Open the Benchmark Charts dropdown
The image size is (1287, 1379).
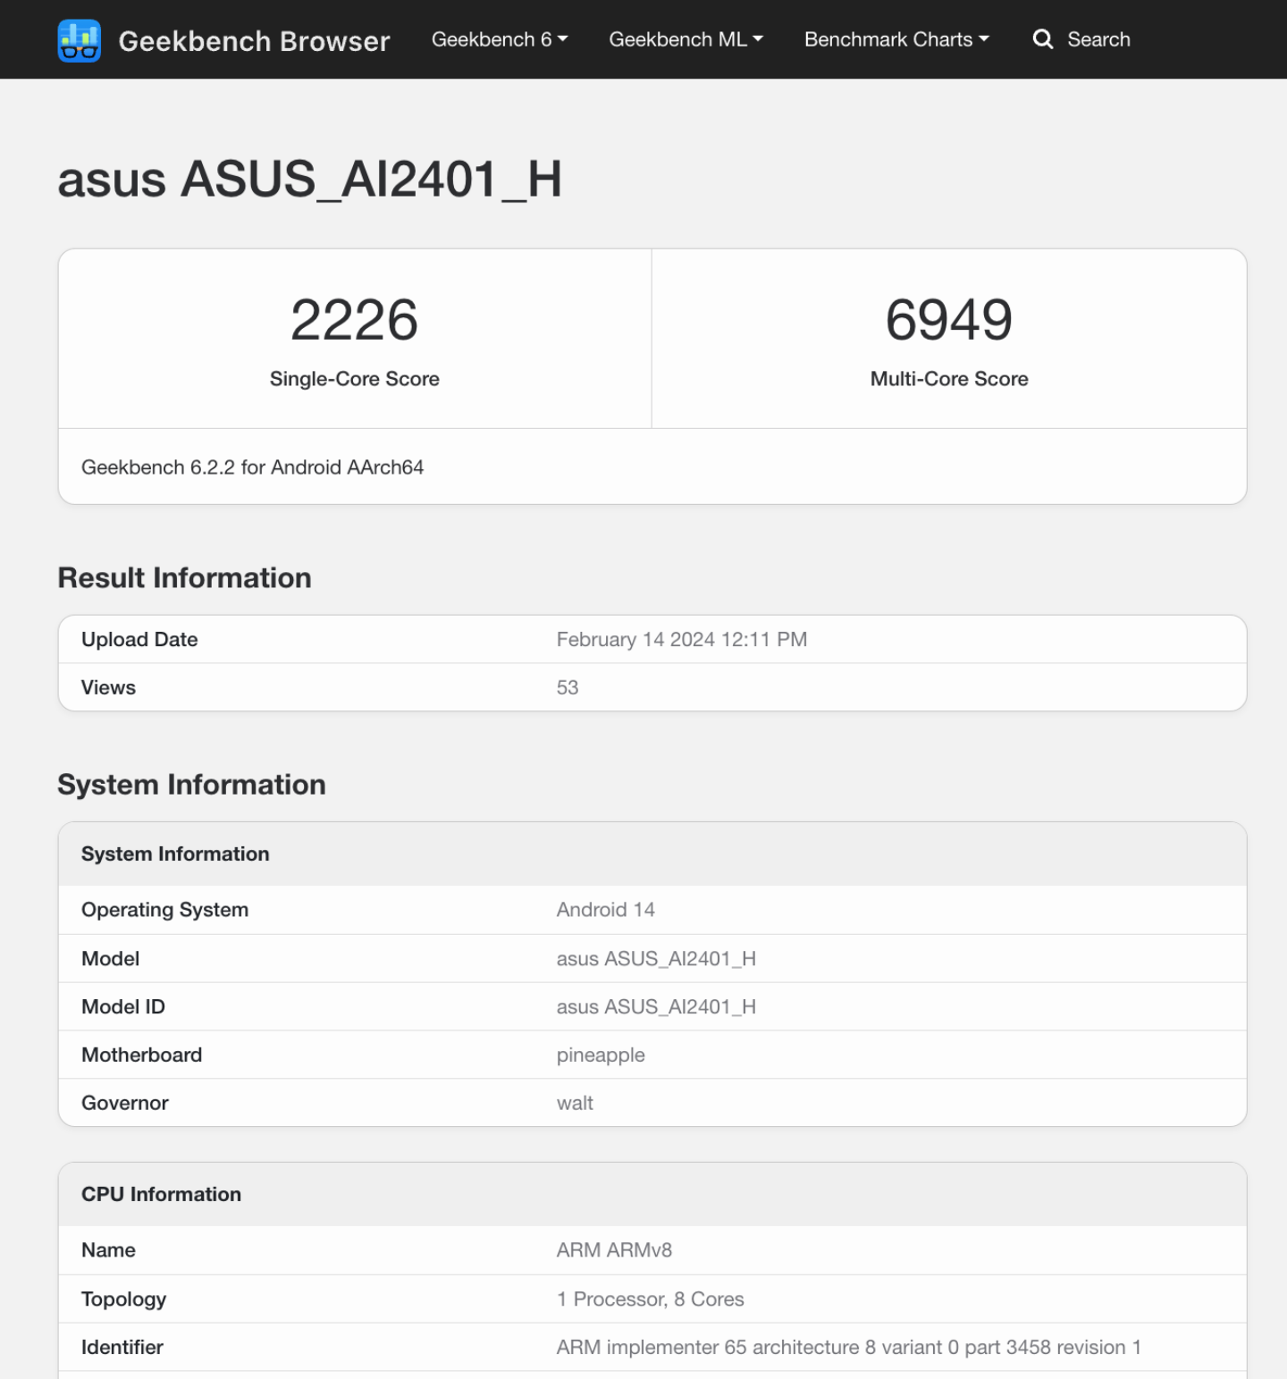click(x=896, y=39)
